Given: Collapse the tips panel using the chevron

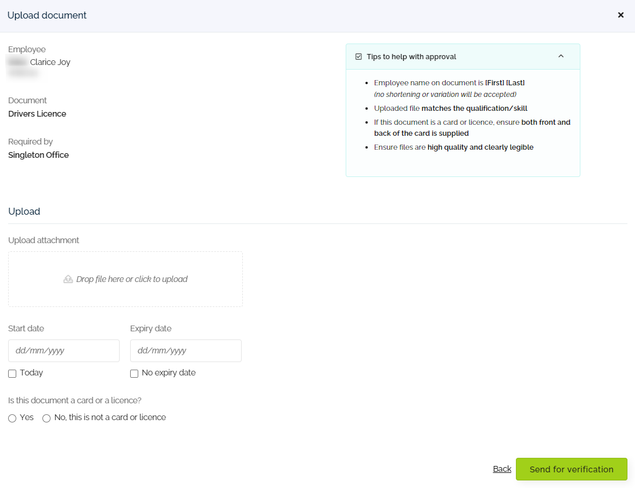Looking at the screenshot, I should coord(561,56).
